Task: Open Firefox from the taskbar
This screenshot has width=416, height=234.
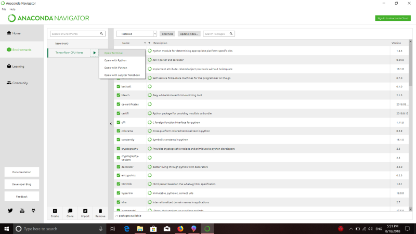Action: coord(180,229)
